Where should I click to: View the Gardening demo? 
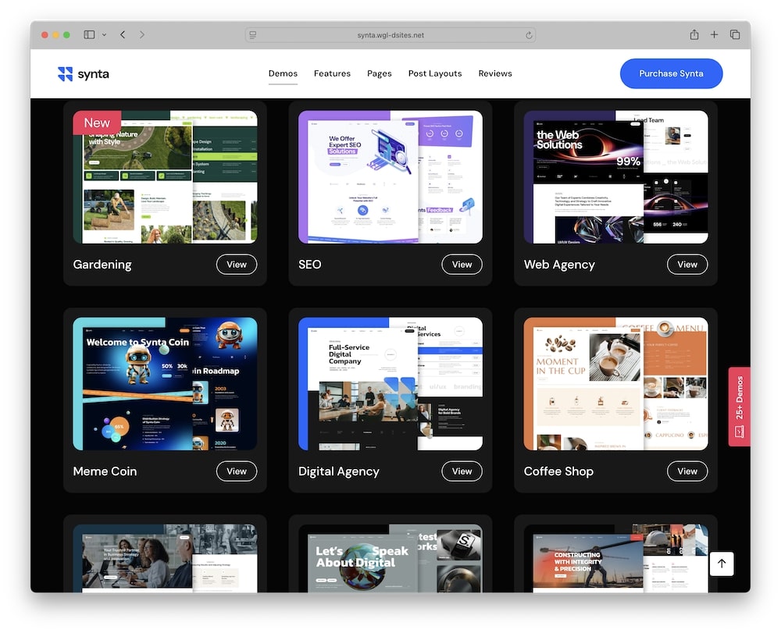[237, 265]
